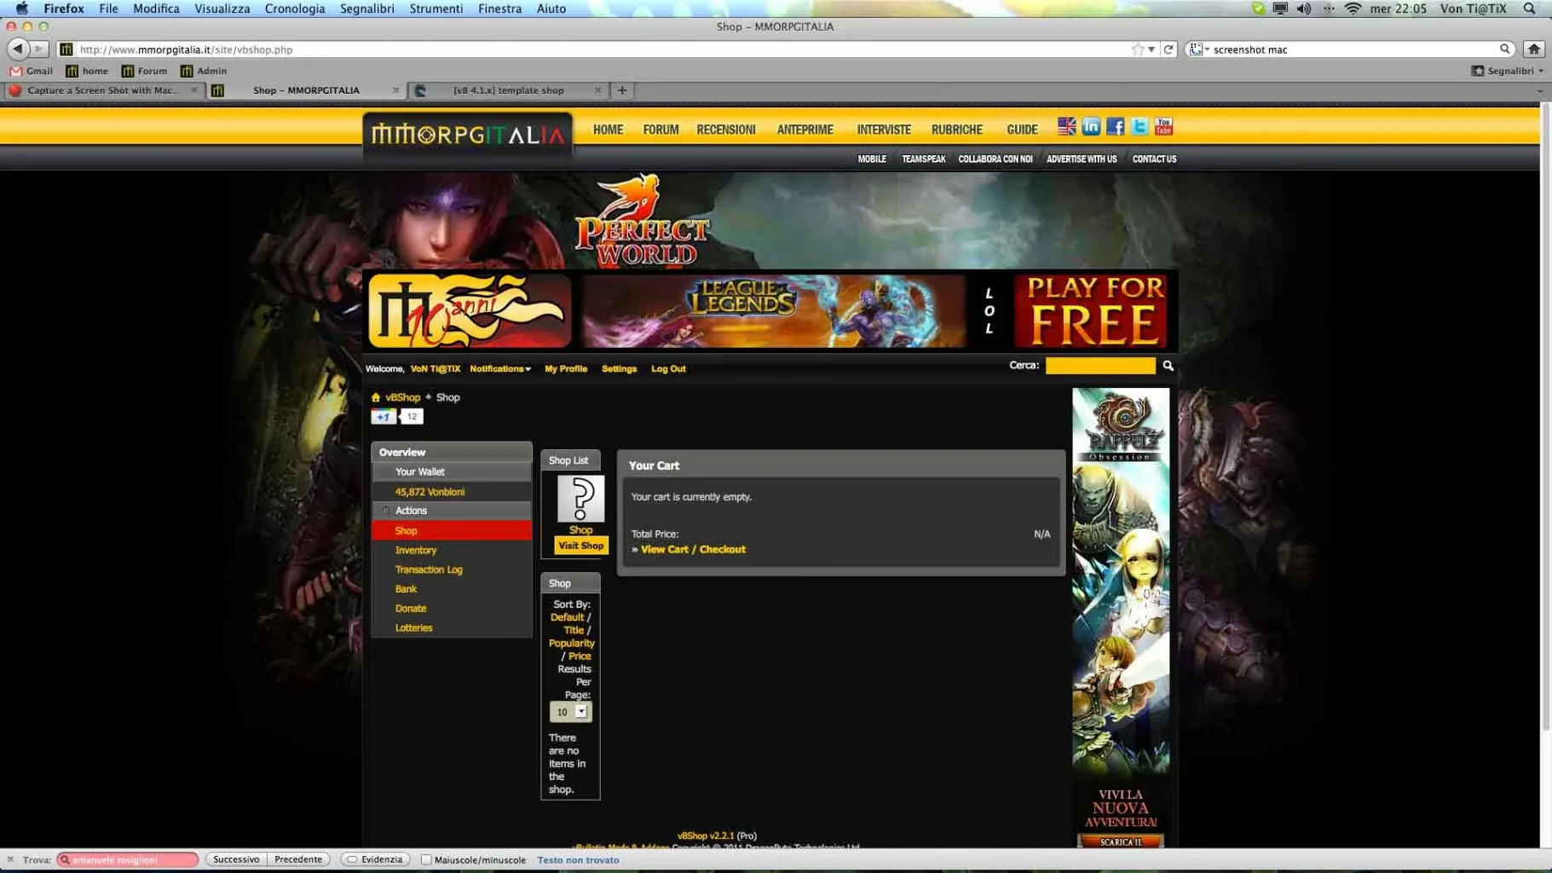Viewport: 1552px width, 873px height.
Task: Open Inventory in the sidebar
Action: point(416,551)
